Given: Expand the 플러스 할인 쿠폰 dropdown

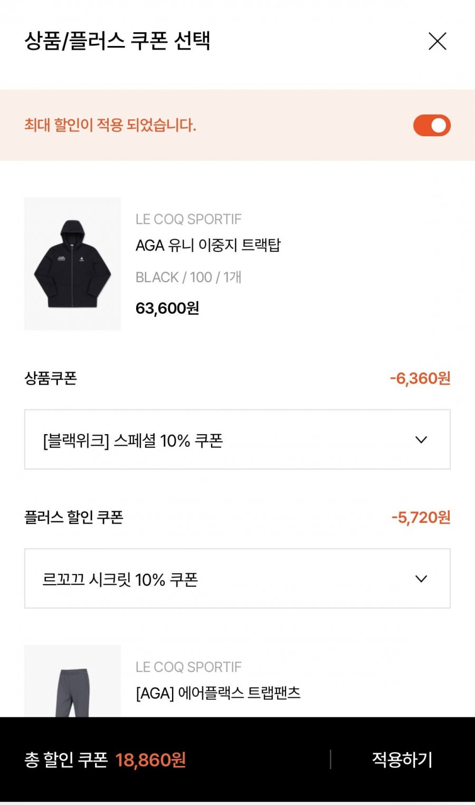Looking at the screenshot, I should point(237,578).
